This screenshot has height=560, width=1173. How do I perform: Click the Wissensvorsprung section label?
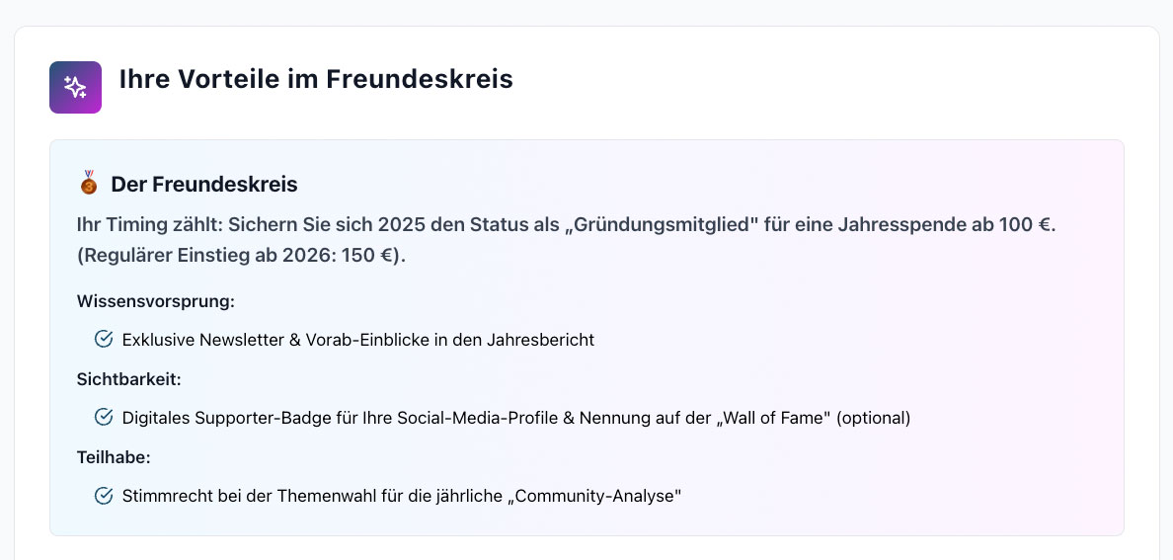155,300
